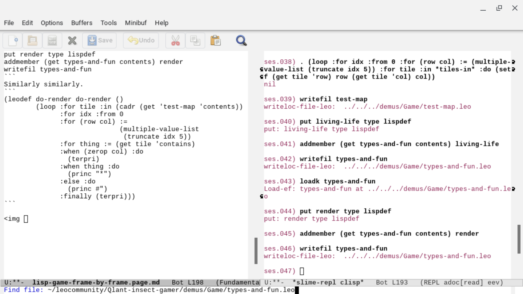The width and height of the screenshot is (523, 294).
Task: Copy selection via the toolbar copy icon
Action: [195, 41]
